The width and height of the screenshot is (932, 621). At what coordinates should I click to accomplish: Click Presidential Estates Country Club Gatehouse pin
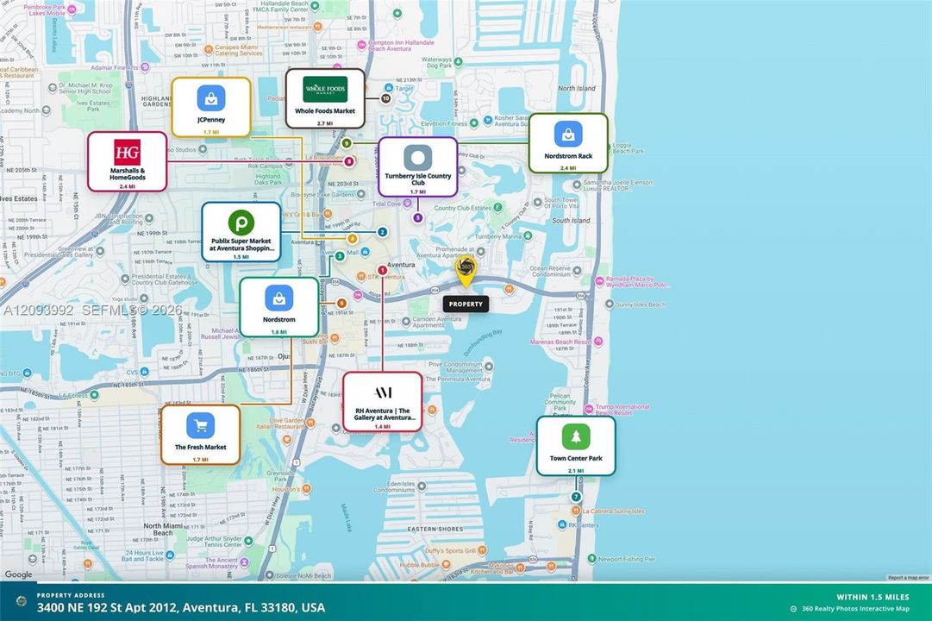[125, 279]
